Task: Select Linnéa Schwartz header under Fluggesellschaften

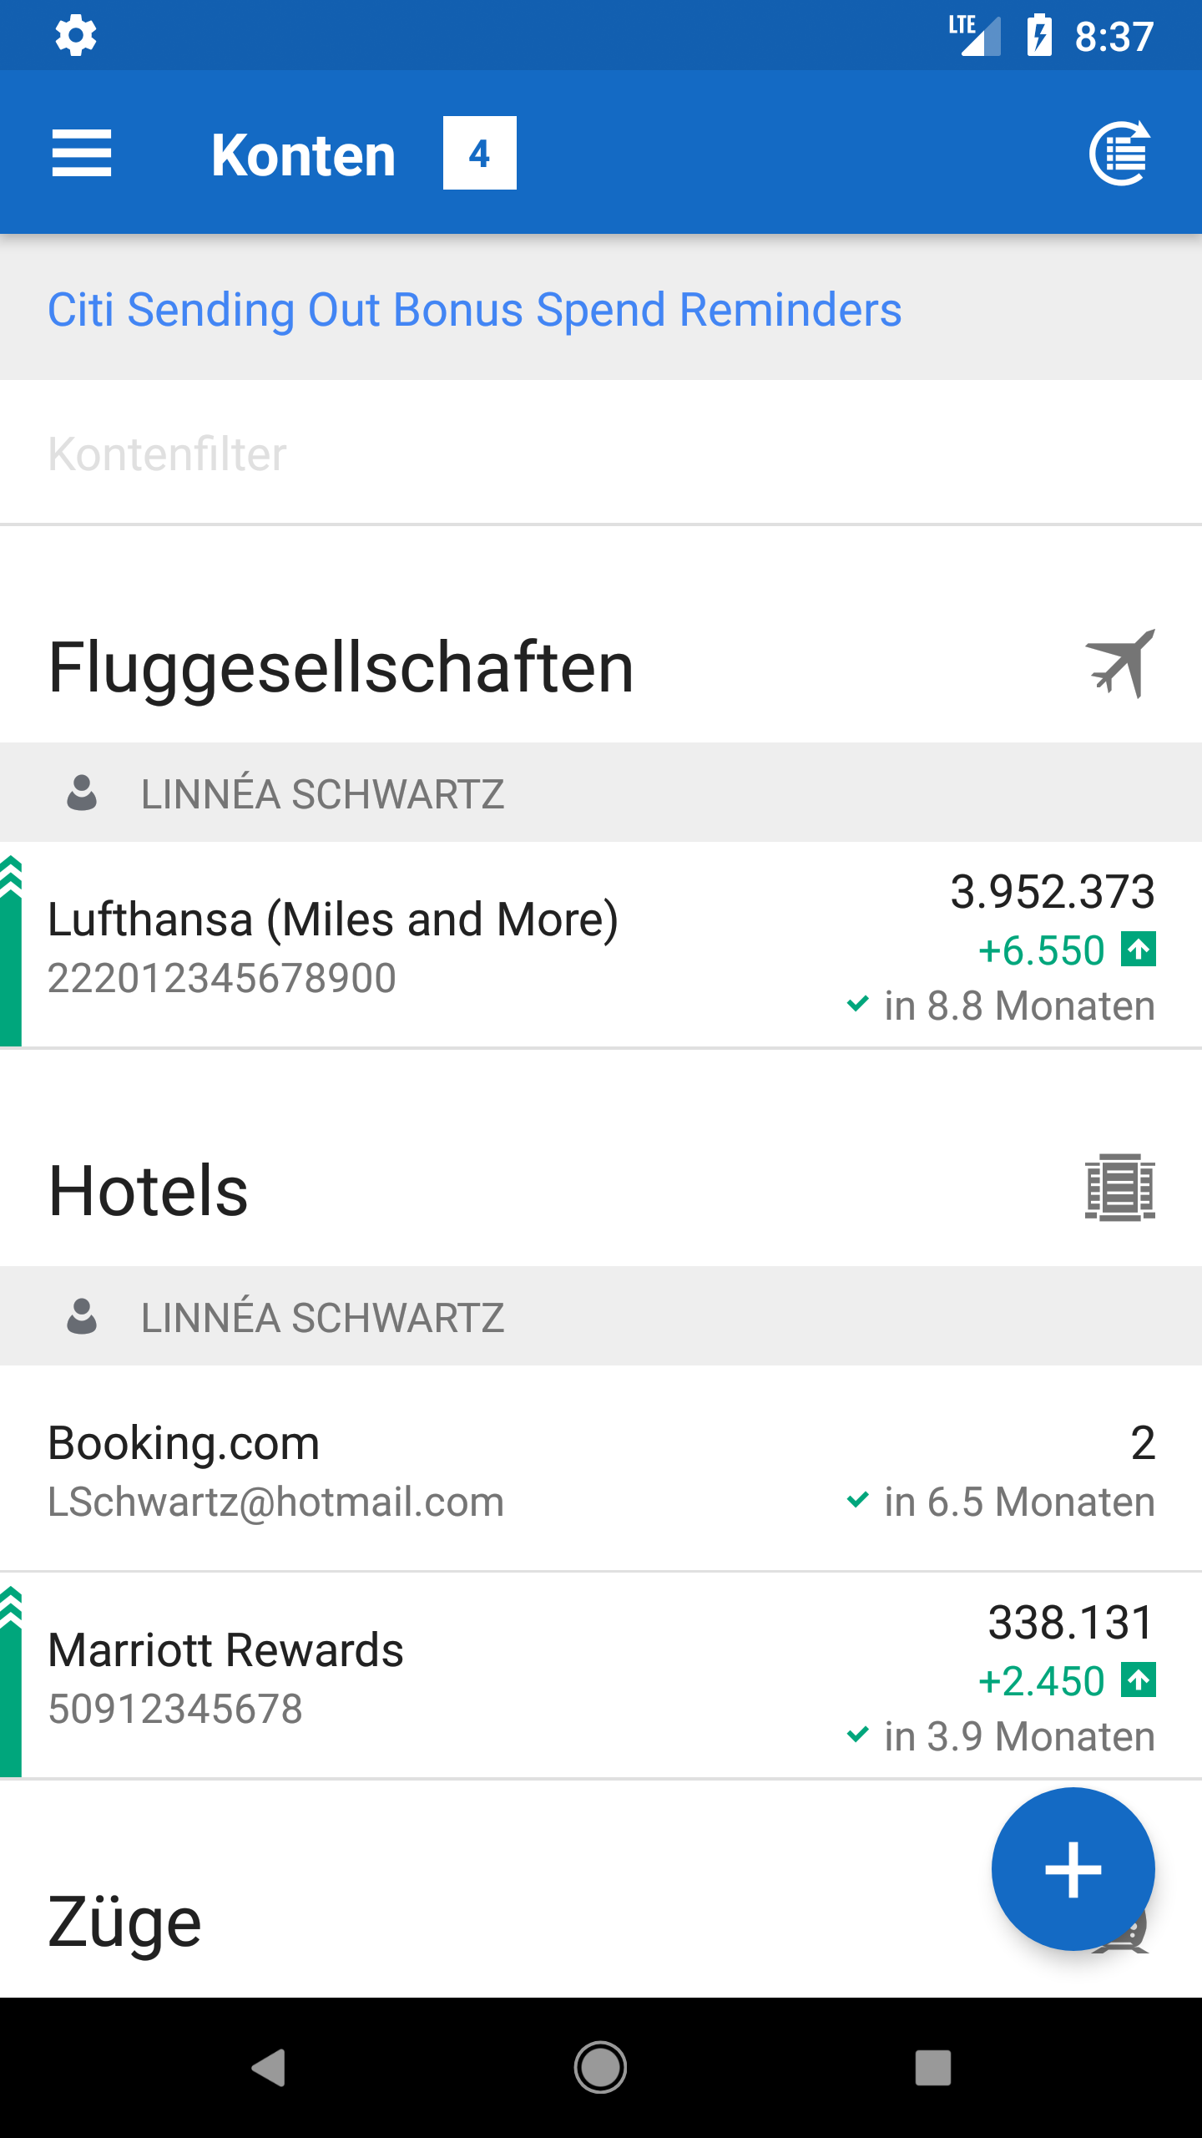Action: (601, 793)
